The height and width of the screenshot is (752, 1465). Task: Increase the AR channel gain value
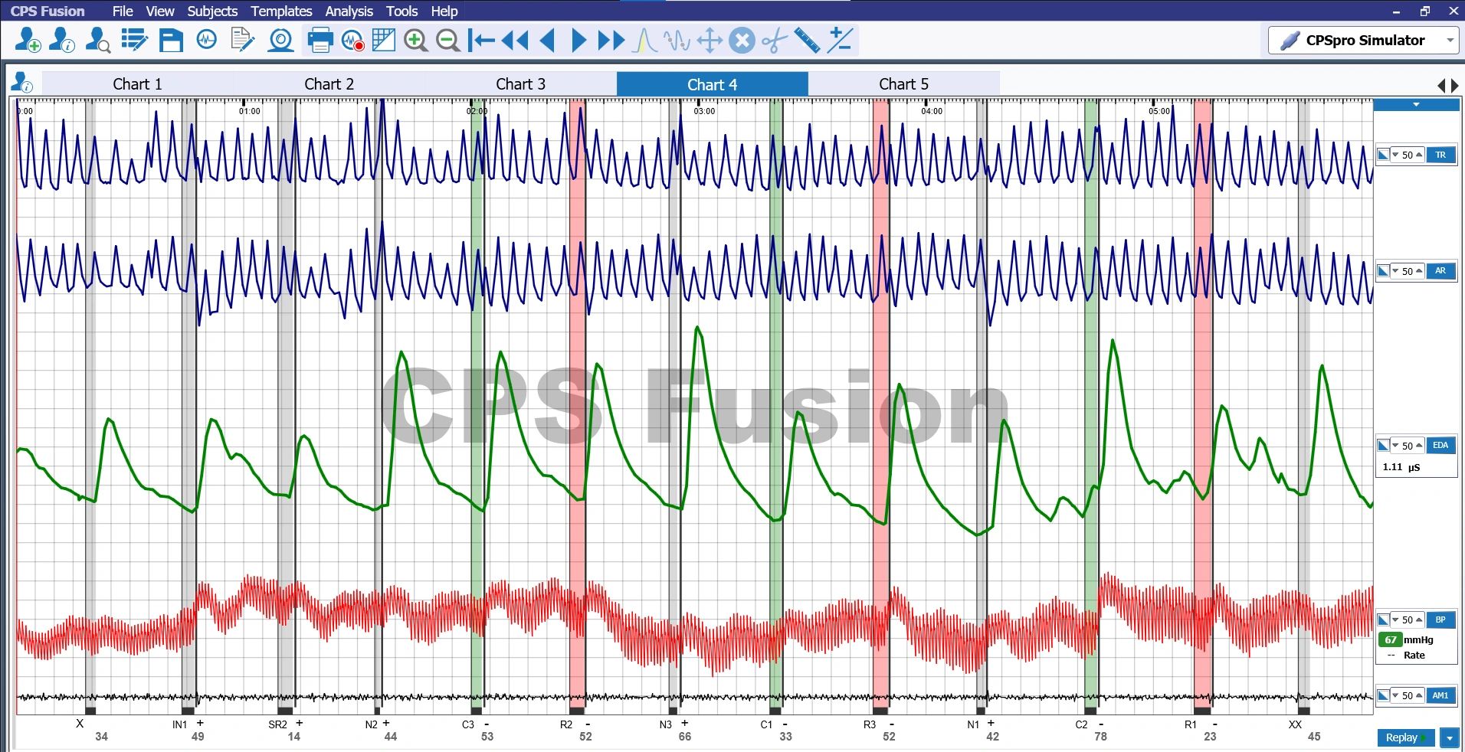[x=1419, y=271]
